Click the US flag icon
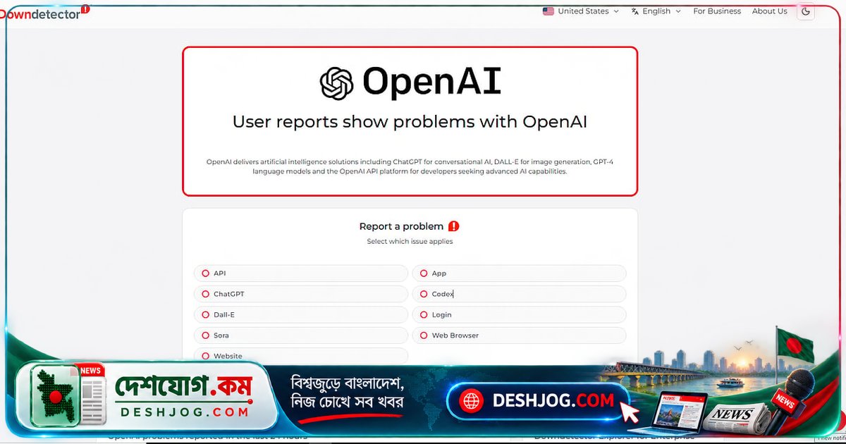The image size is (846, 444). [x=548, y=11]
